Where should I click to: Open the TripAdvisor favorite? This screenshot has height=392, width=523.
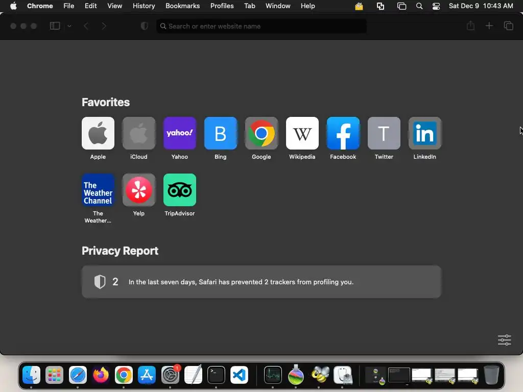tap(179, 190)
